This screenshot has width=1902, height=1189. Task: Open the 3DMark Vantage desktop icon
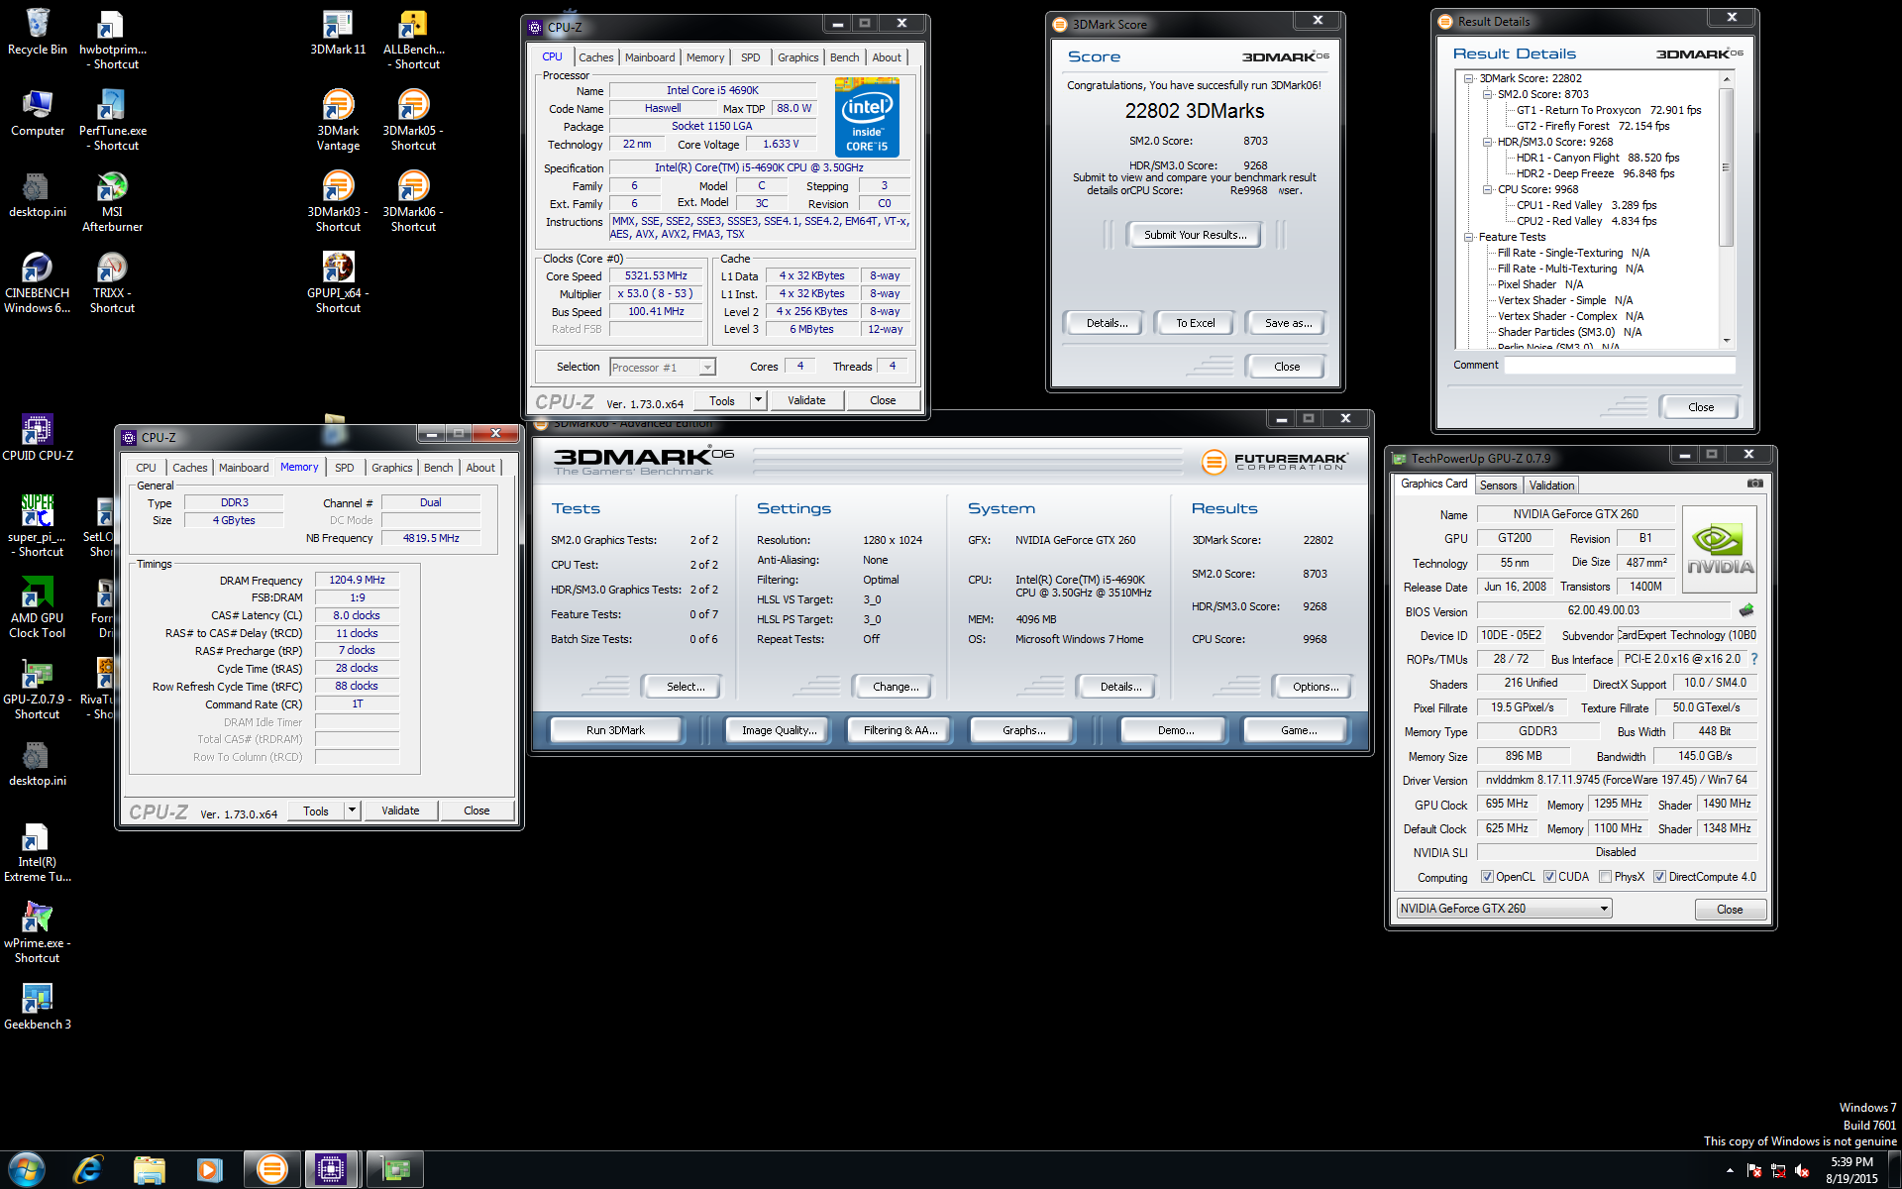pyautogui.click(x=338, y=121)
